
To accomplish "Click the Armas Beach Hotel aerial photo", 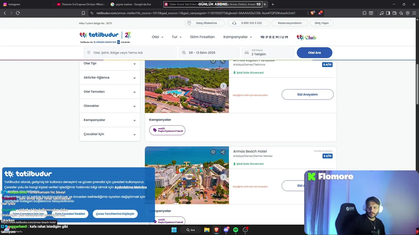I will pyautogui.click(x=187, y=175).
